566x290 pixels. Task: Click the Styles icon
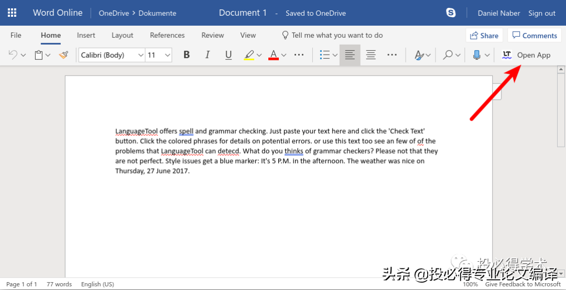tap(419, 55)
